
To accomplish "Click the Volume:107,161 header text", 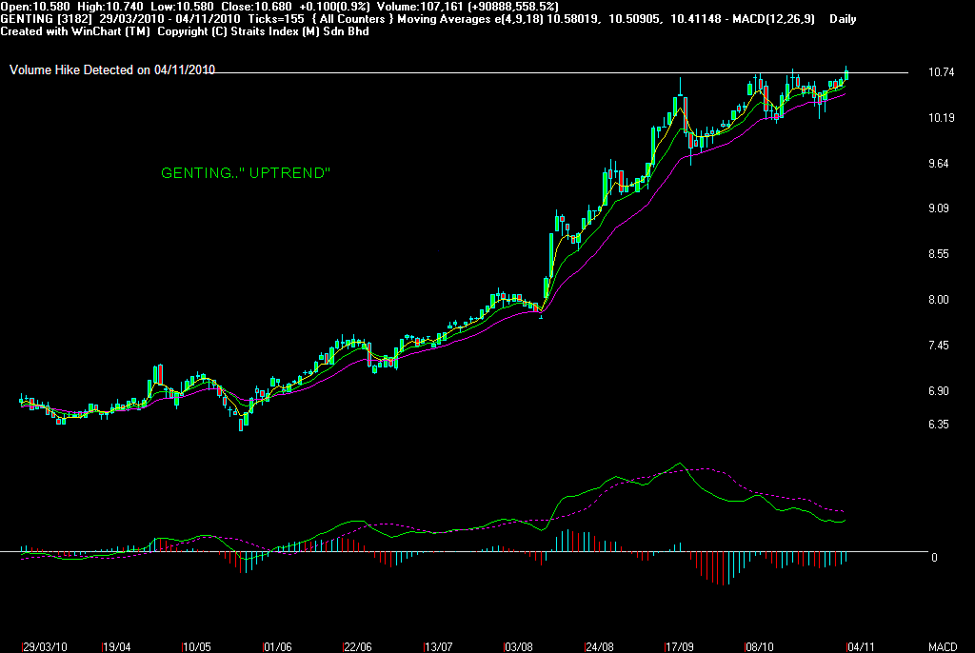I will [x=420, y=7].
